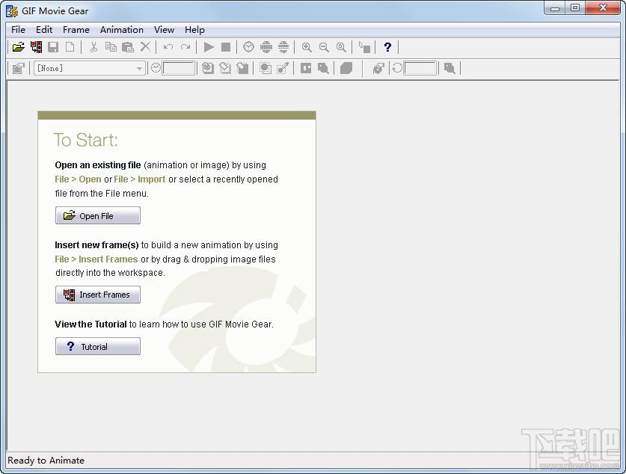Click the To Start: heading
Screen dimensions: 626x474
pos(86,140)
